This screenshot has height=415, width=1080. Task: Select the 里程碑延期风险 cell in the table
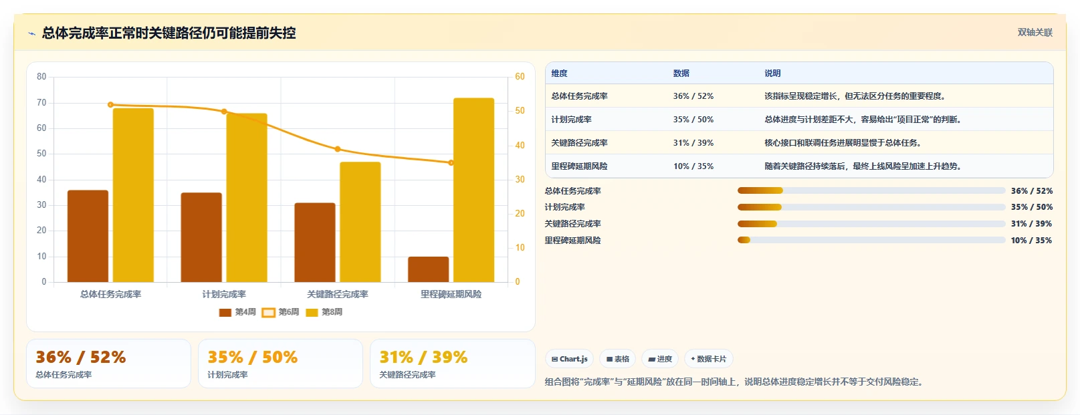click(x=580, y=166)
